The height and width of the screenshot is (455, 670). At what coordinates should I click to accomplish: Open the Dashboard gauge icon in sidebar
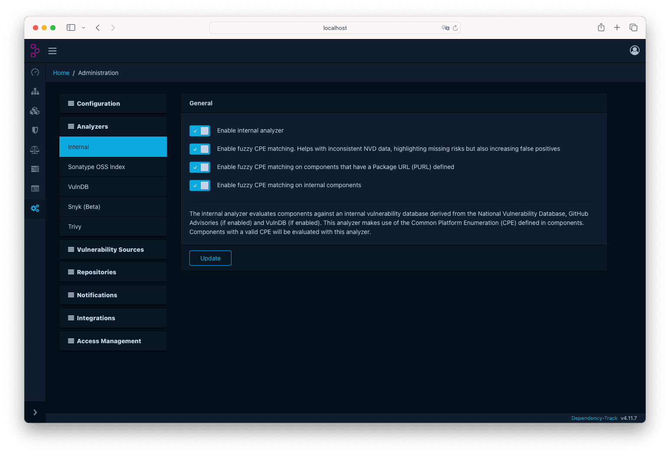click(35, 72)
